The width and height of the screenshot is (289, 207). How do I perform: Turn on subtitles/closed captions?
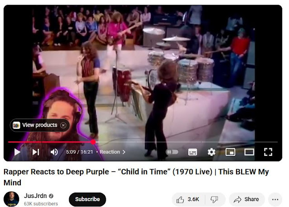193,152
